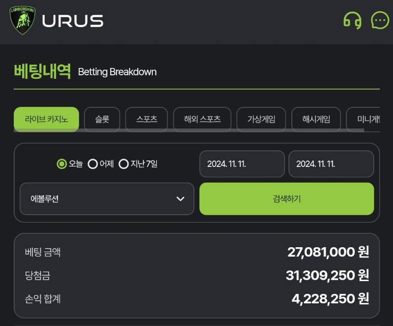Expand the 에볼루션 provider dropdown
The image size is (393, 326).
[107, 198]
